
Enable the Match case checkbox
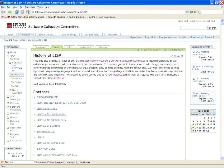coord(78,162)
